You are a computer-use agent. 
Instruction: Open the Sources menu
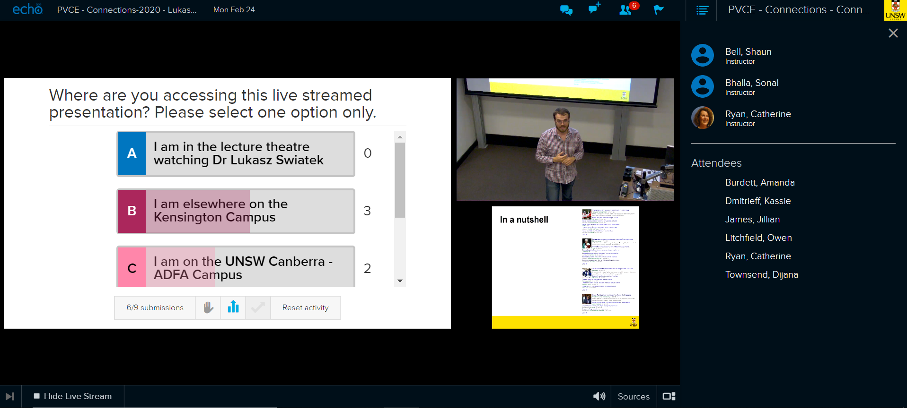pos(634,397)
